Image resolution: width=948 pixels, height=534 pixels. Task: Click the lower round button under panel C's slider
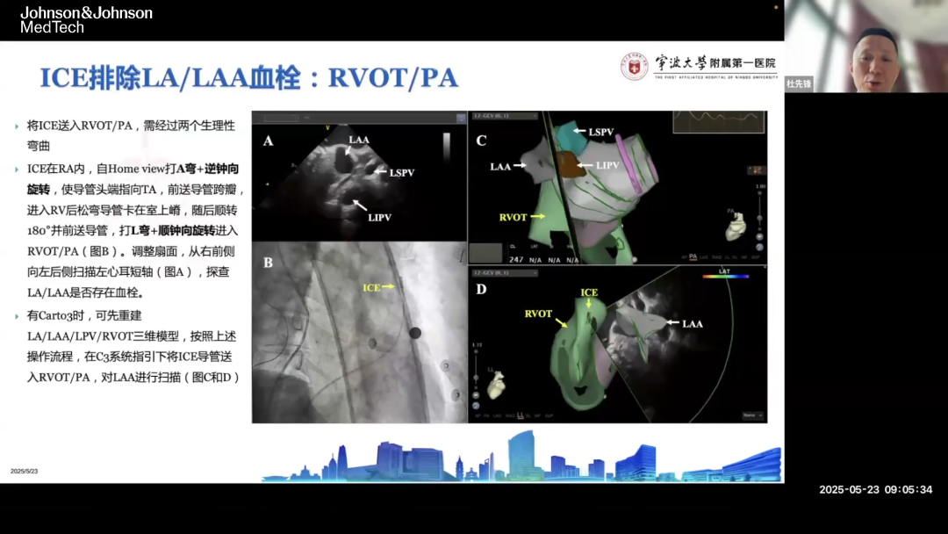click(x=759, y=247)
